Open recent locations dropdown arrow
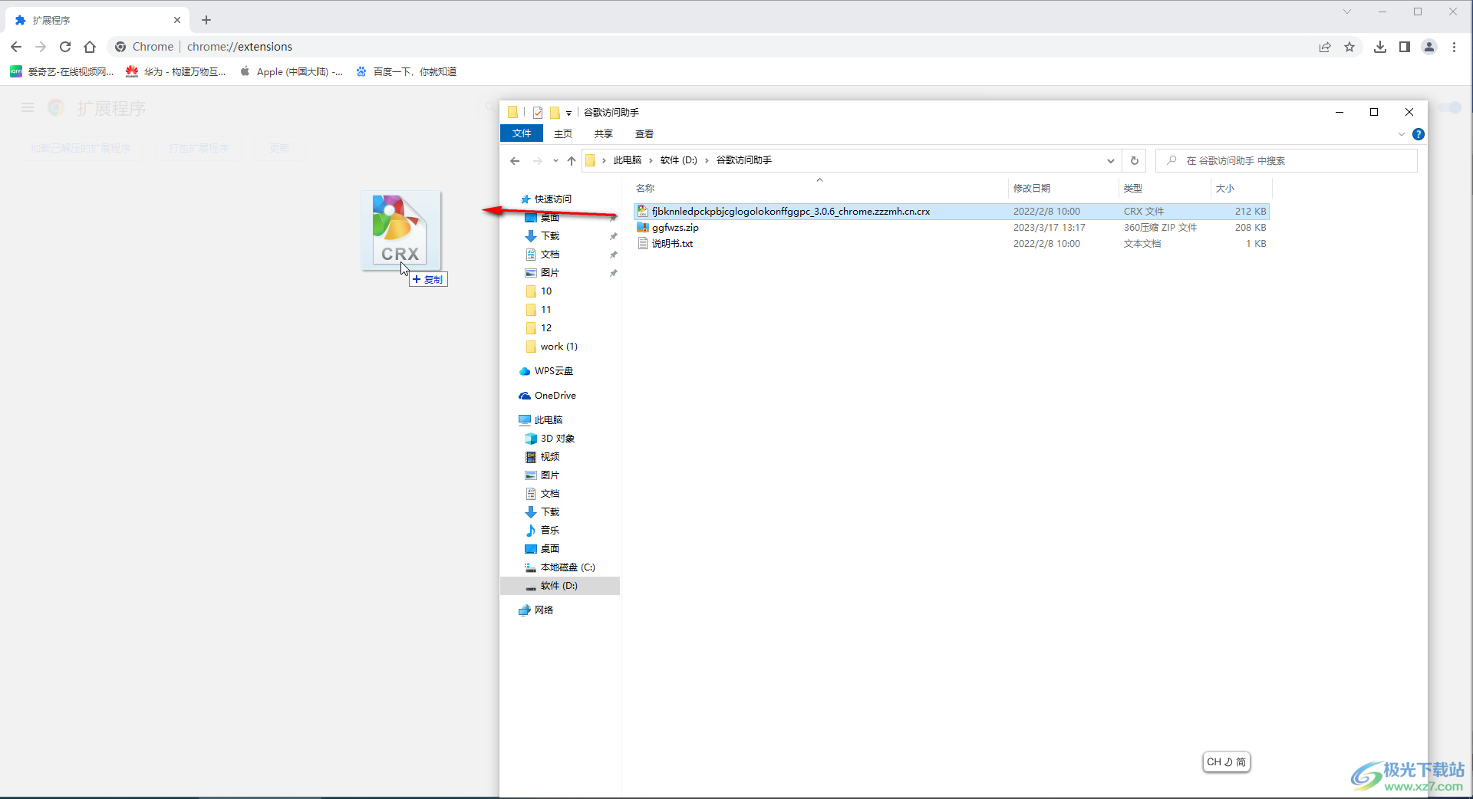Viewport: 1473px width, 799px height. tap(555, 160)
